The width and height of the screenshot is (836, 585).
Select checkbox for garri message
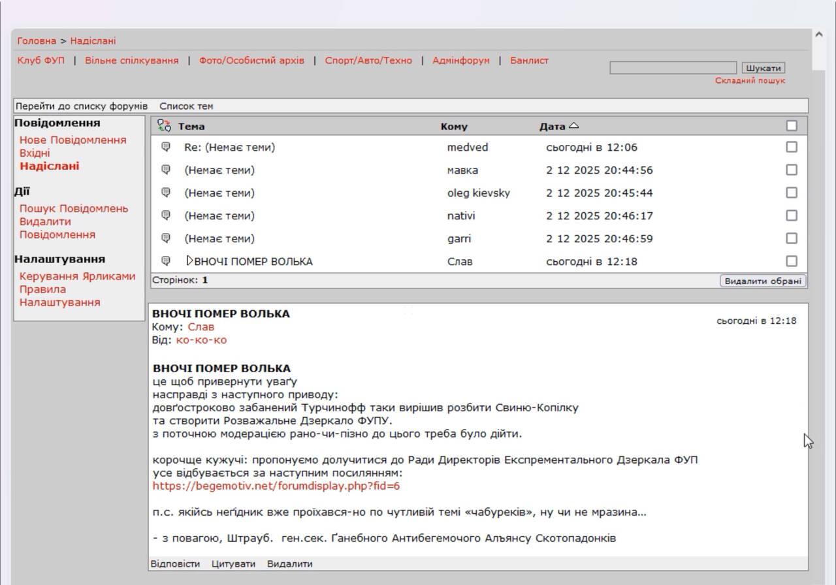pos(792,238)
